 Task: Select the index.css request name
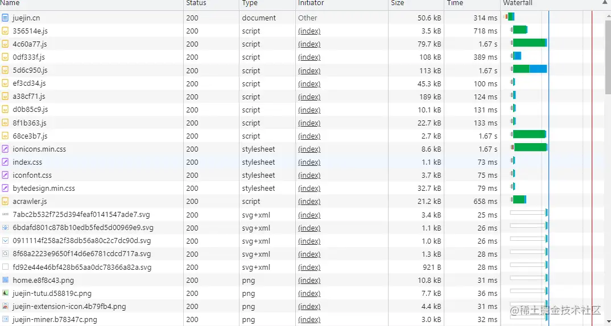point(27,162)
